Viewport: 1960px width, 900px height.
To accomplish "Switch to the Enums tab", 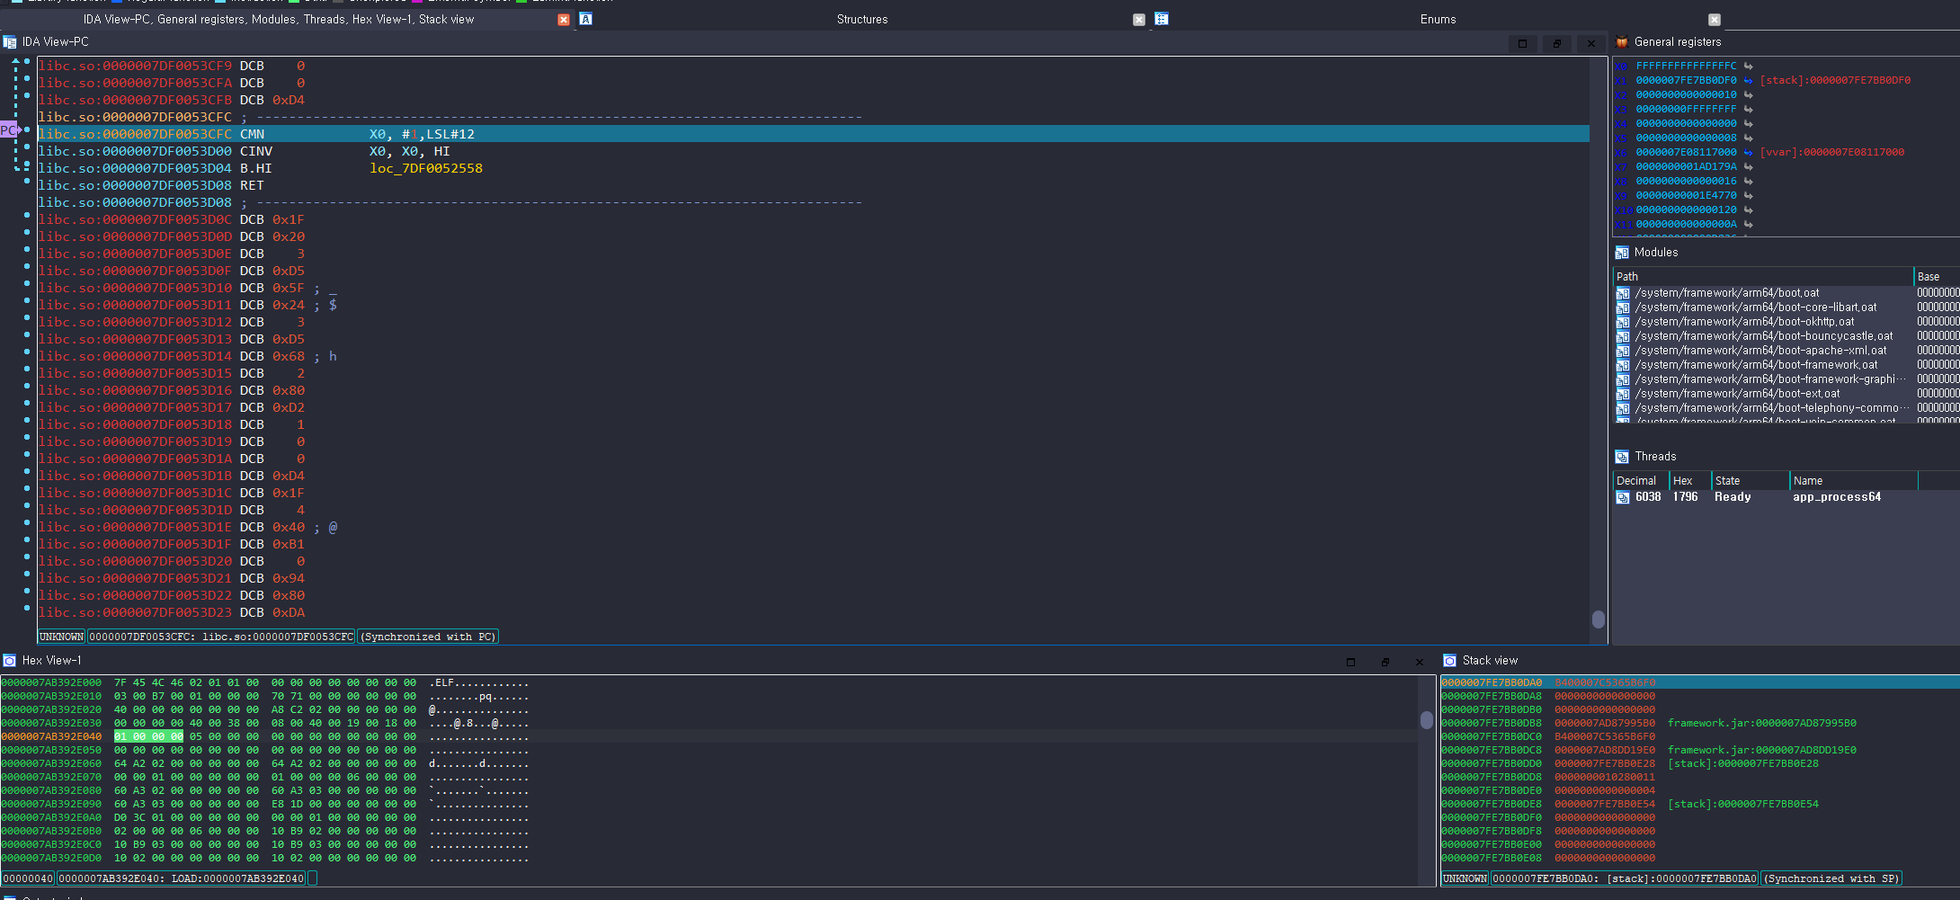I will point(1438,19).
